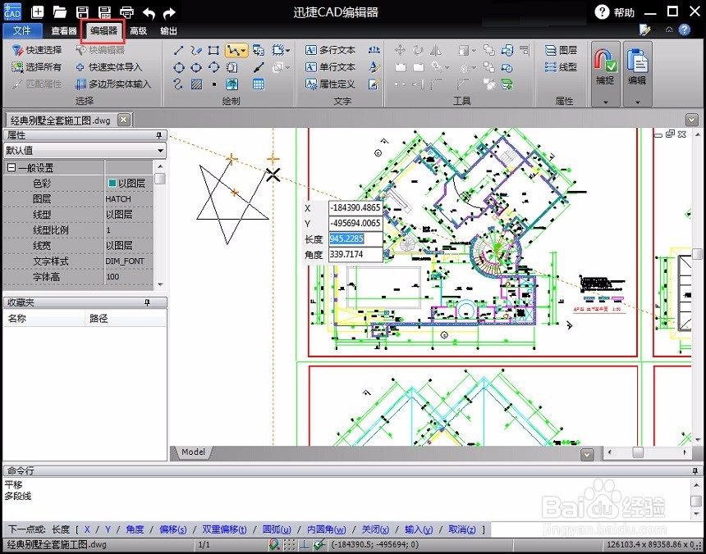
Task: Open the document tab list dropdown
Action: click(691, 120)
